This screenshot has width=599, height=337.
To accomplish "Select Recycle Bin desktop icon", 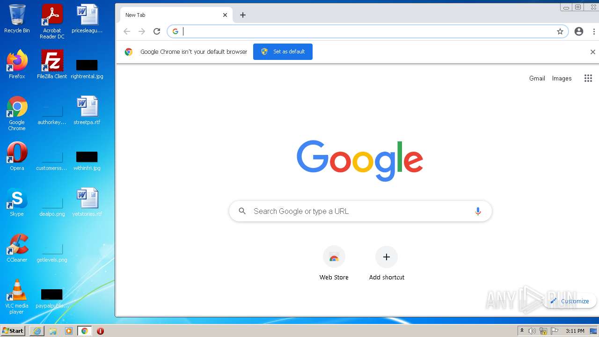I will pos(17,19).
